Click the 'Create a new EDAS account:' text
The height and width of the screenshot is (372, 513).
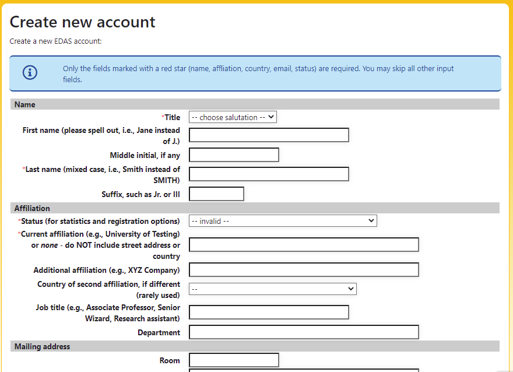pyautogui.click(x=55, y=41)
